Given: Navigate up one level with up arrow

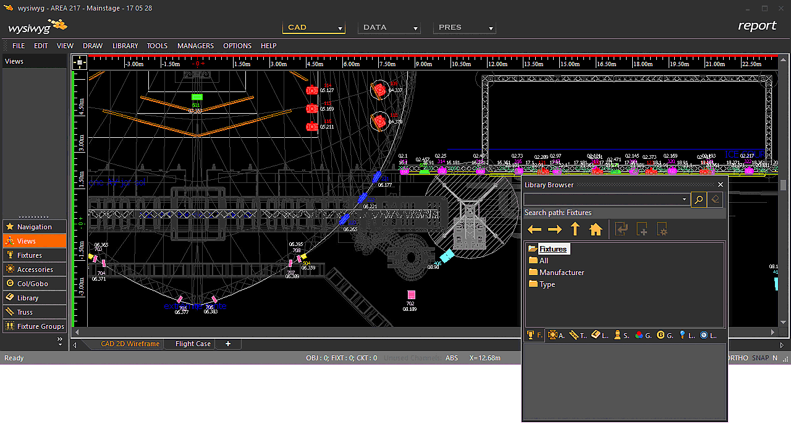Looking at the screenshot, I should pos(575,230).
